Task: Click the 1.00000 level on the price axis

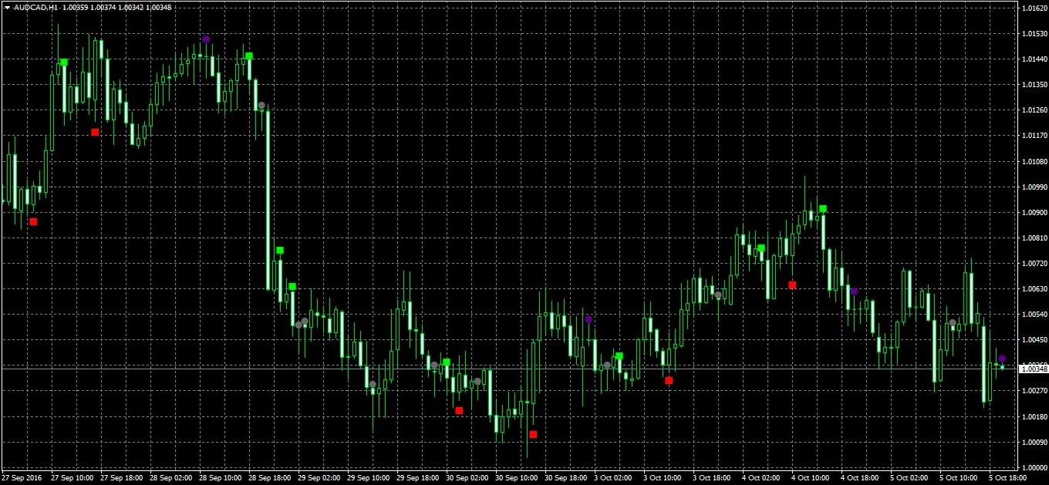Action: [1033, 467]
